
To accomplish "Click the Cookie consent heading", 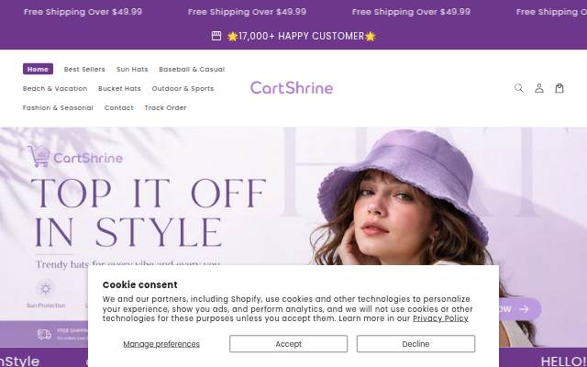I will (140, 284).
